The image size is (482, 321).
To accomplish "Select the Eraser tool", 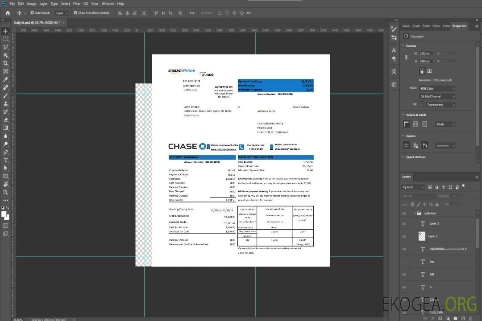I will click(x=5, y=120).
